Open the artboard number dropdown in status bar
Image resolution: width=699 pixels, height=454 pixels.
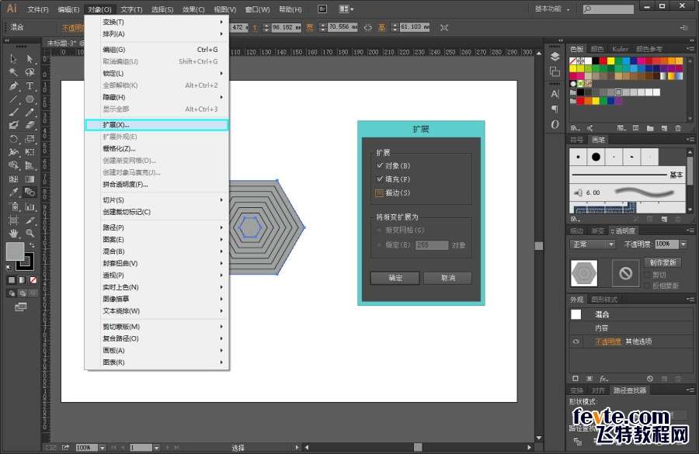click(x=156, y=447)
